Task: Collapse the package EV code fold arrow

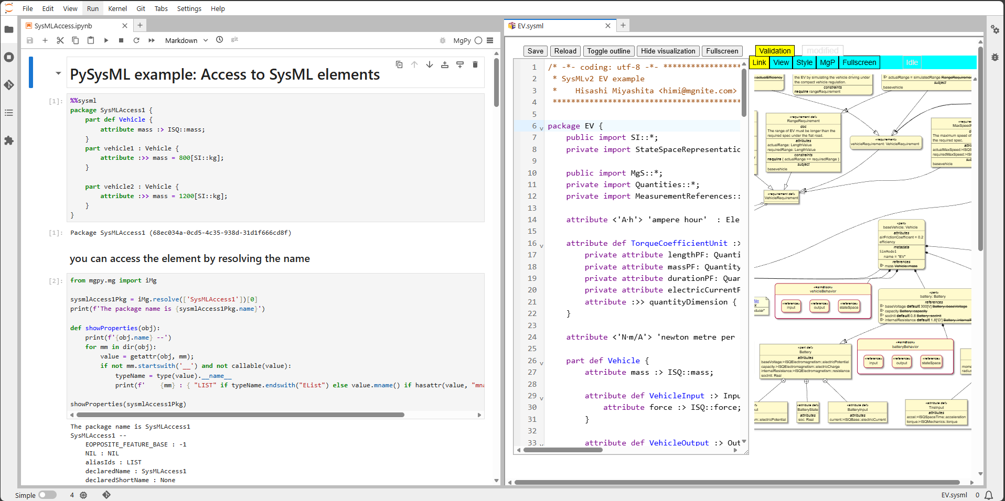Action: [541, 128]
